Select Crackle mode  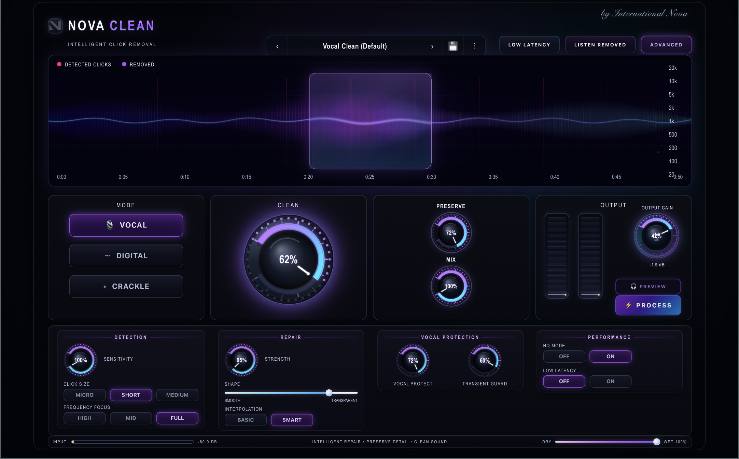click(126, 287)
